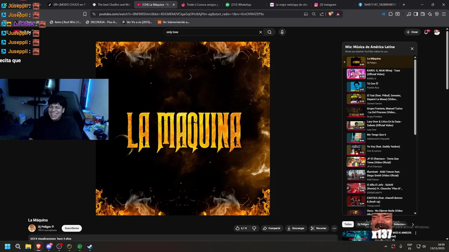The width and height of the screenshot is (449, 252).
Task: Start voice search with the microphone icon
Action: (282, 32)
